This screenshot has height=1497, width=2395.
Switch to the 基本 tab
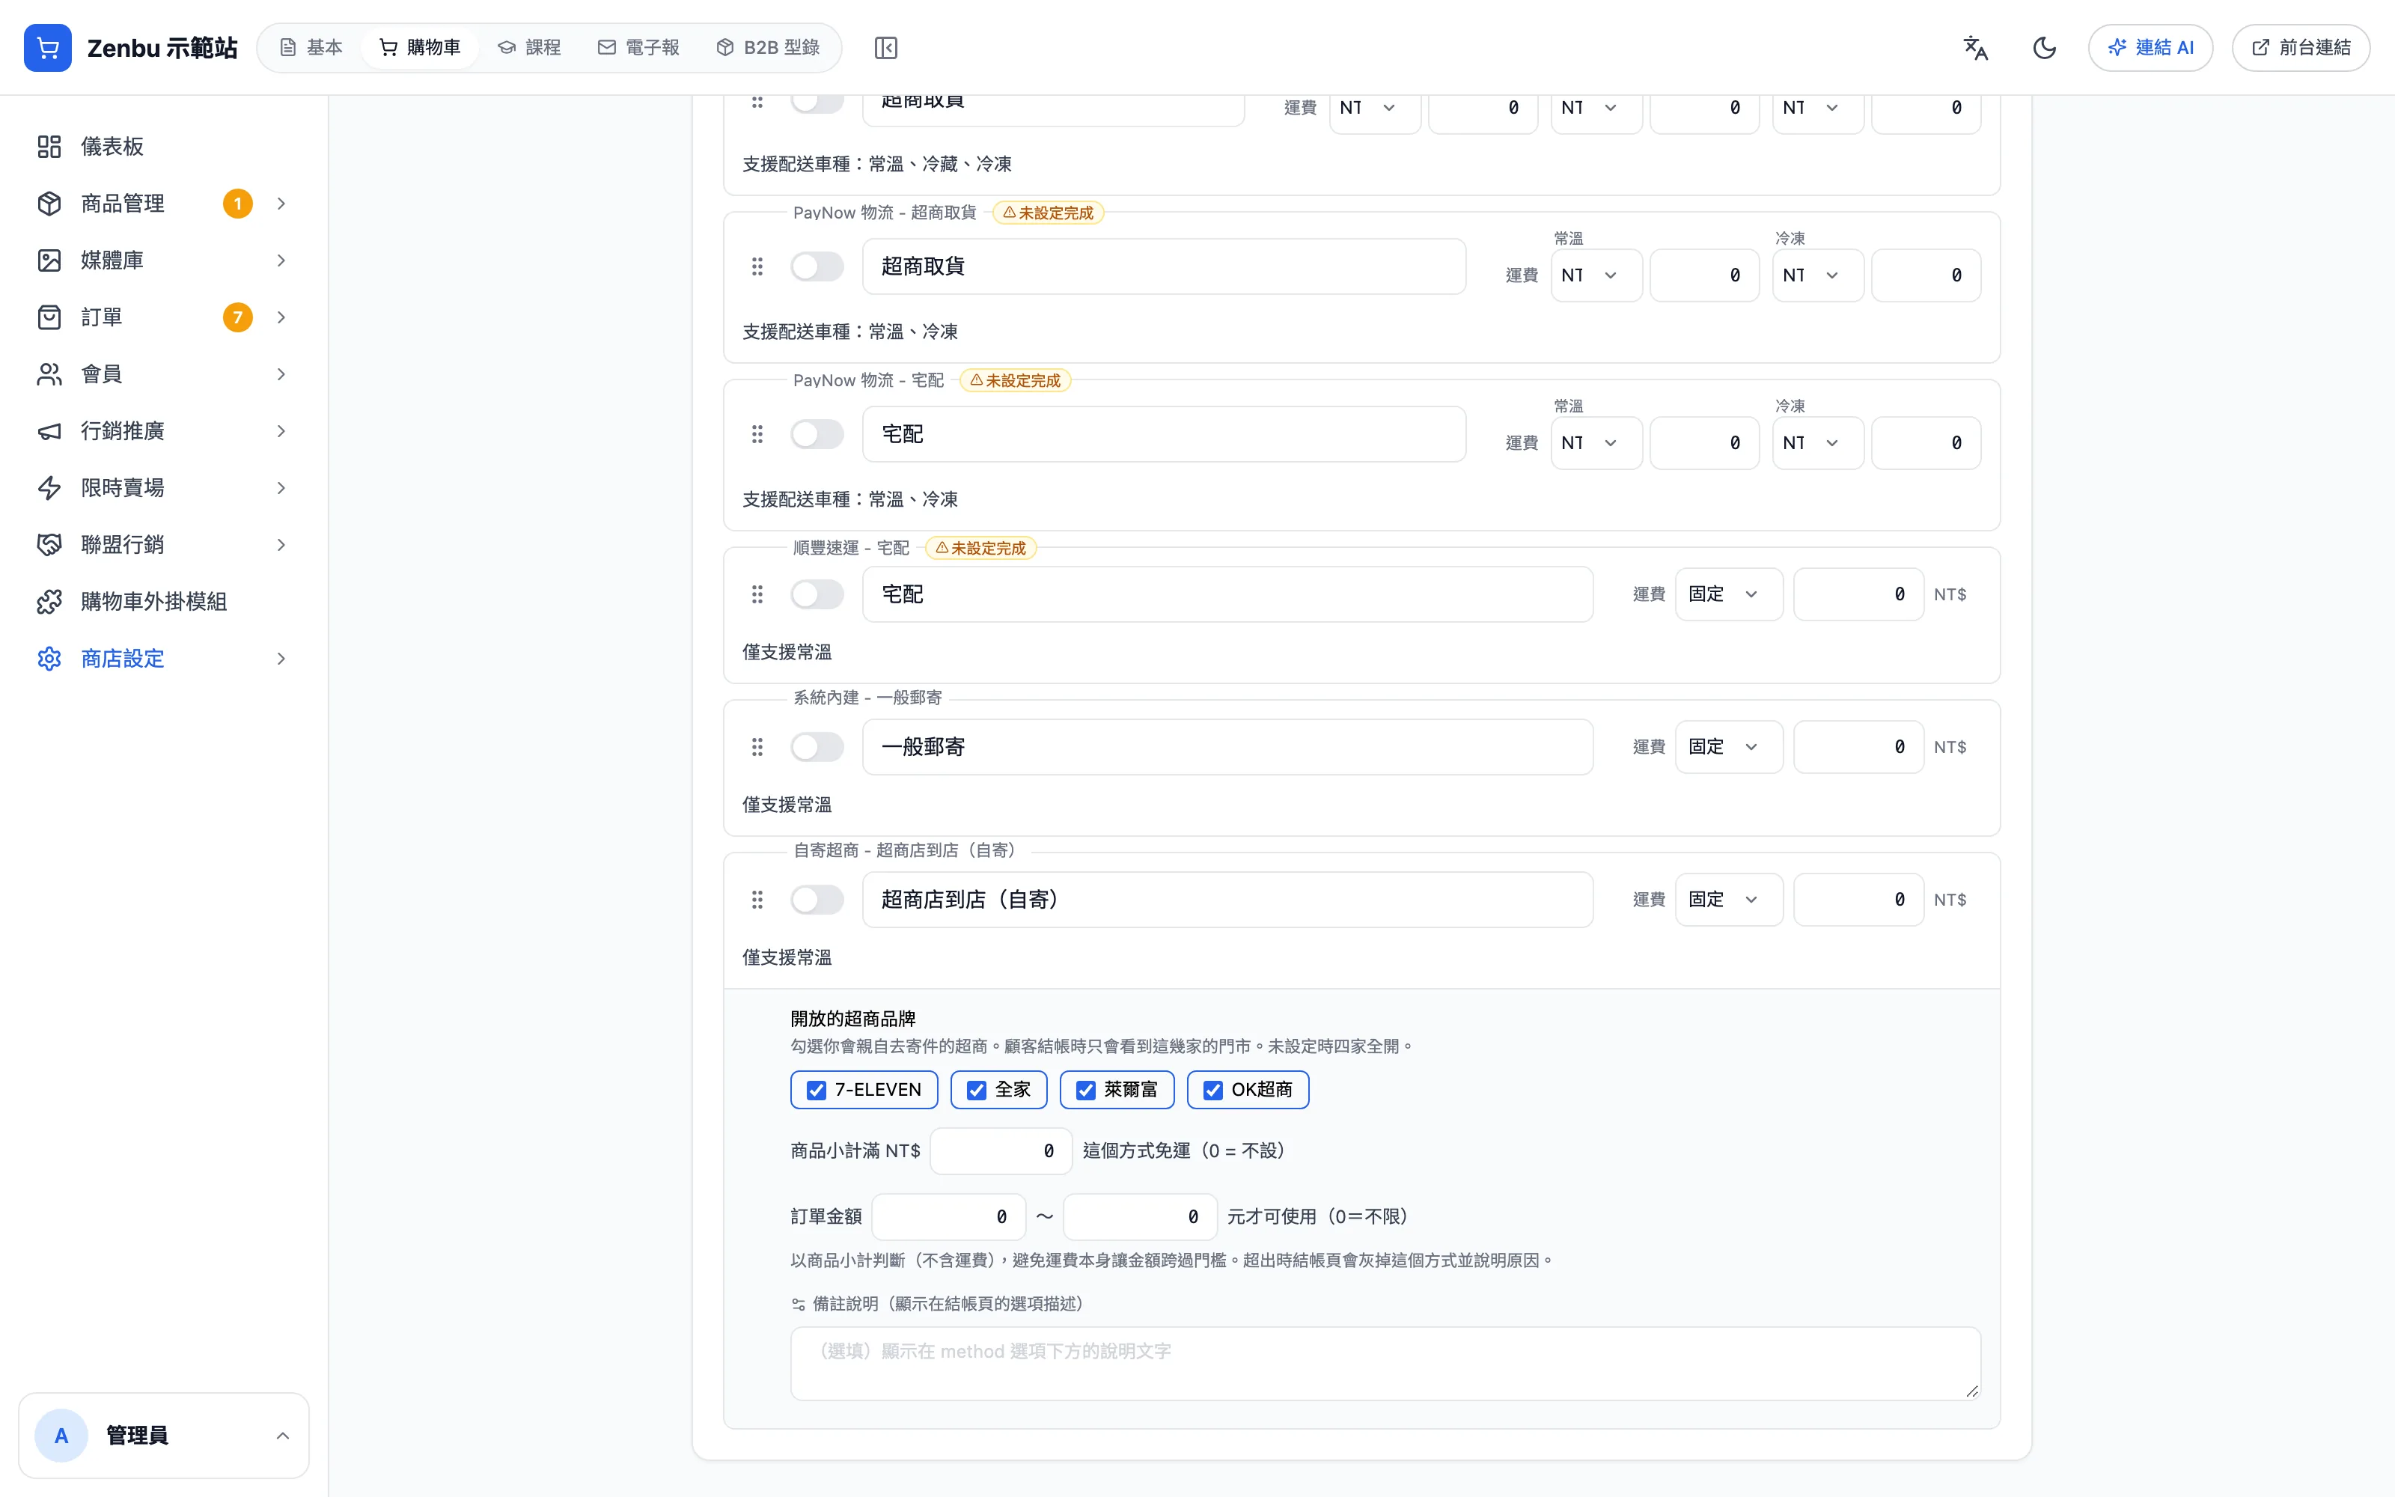tap(311, 47)
